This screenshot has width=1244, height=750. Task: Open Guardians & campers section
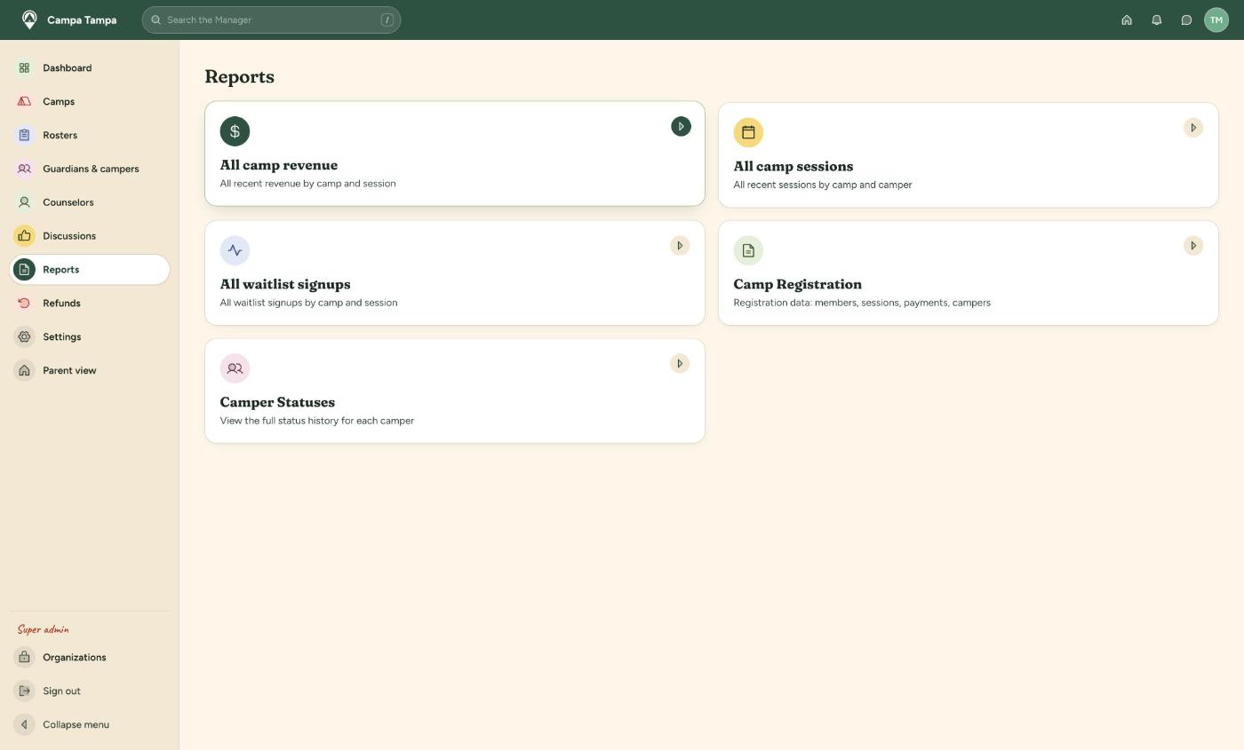click(90, 169)
